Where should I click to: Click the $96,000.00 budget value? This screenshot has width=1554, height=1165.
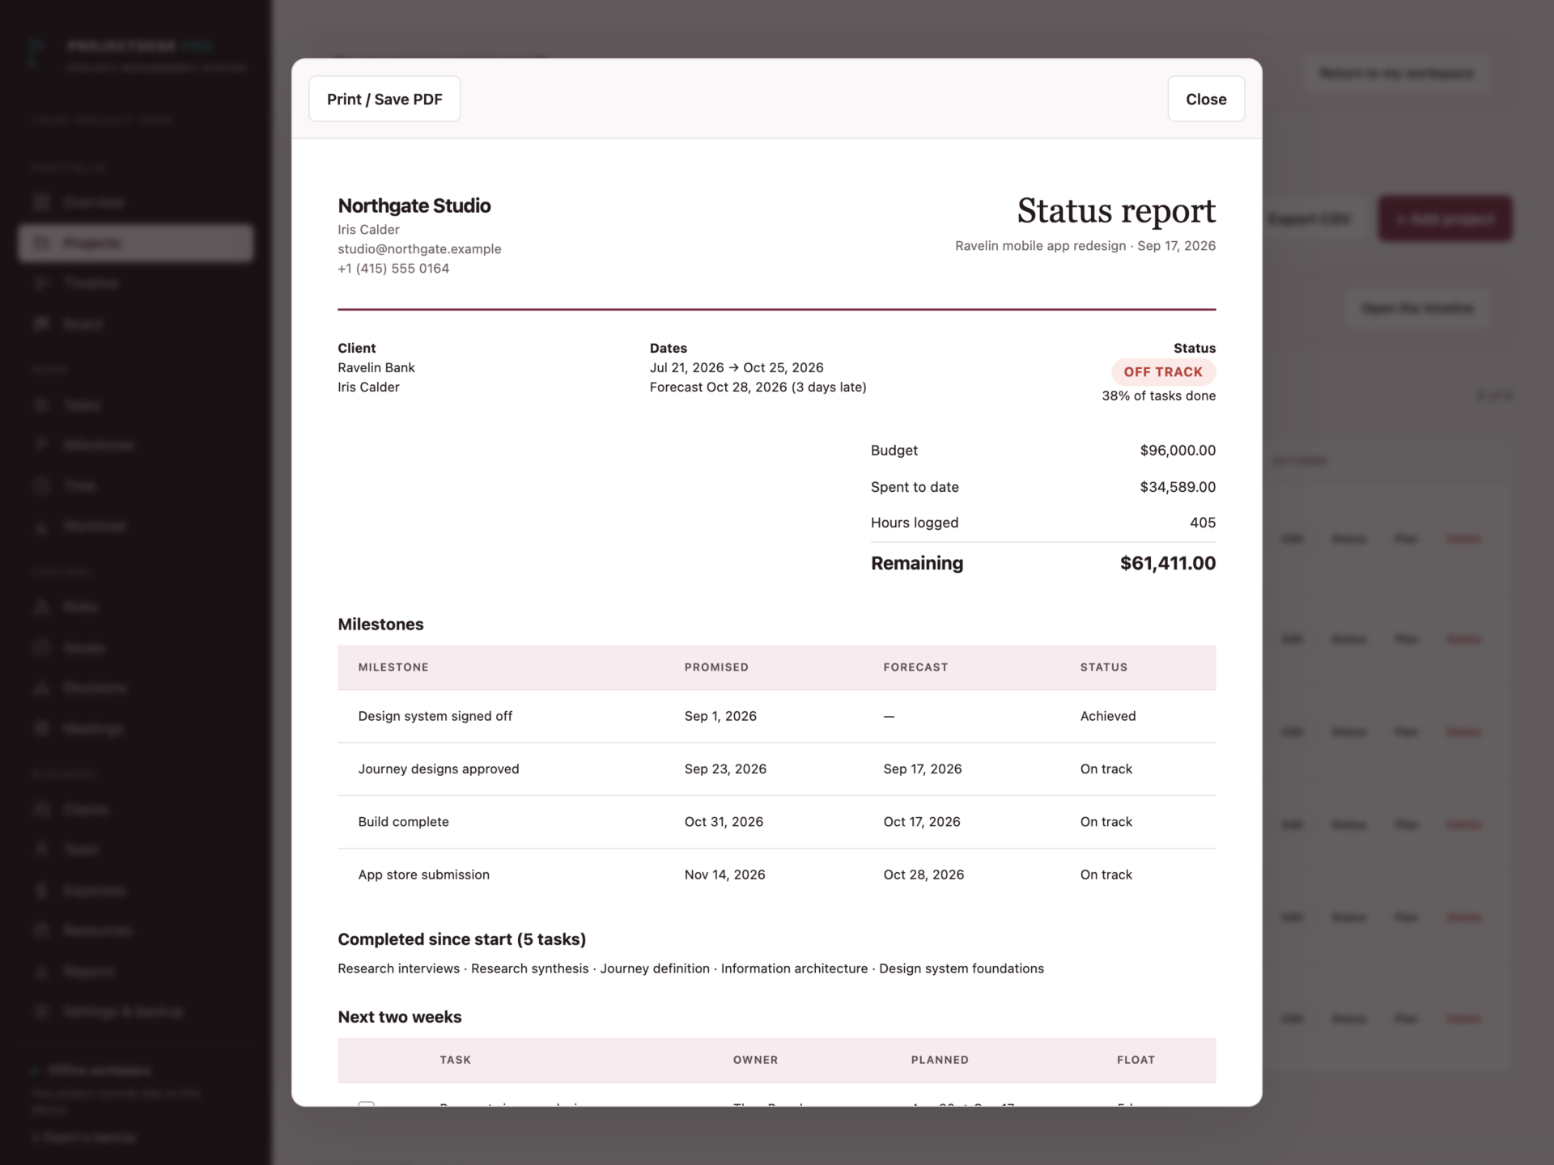point(1178,451)
